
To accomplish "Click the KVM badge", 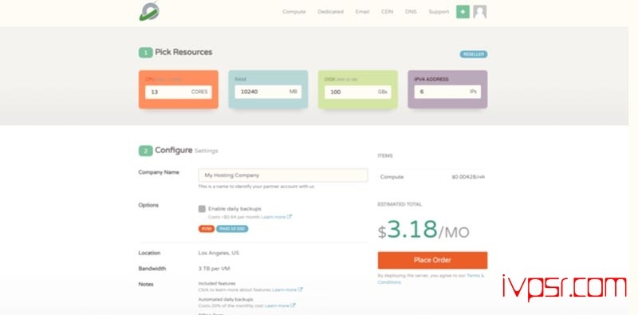I will 207,229.
